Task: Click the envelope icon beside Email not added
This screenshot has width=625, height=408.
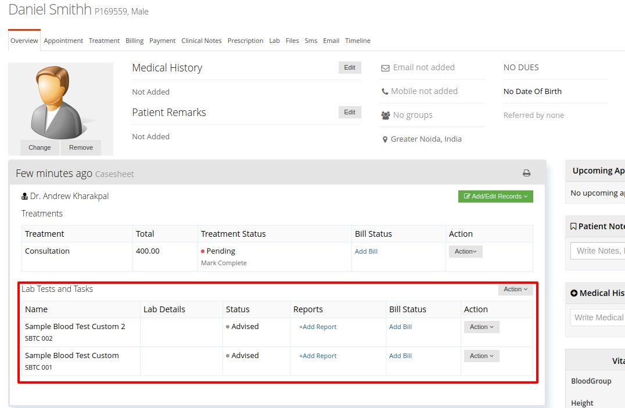Action: click(385, 68)
